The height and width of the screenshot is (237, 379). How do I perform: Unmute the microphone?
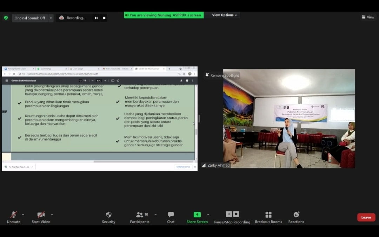click(14, 217)
